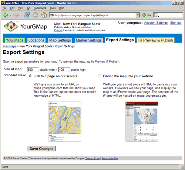
Task: Click the site icon in the address bar
Action: (52, 15)
